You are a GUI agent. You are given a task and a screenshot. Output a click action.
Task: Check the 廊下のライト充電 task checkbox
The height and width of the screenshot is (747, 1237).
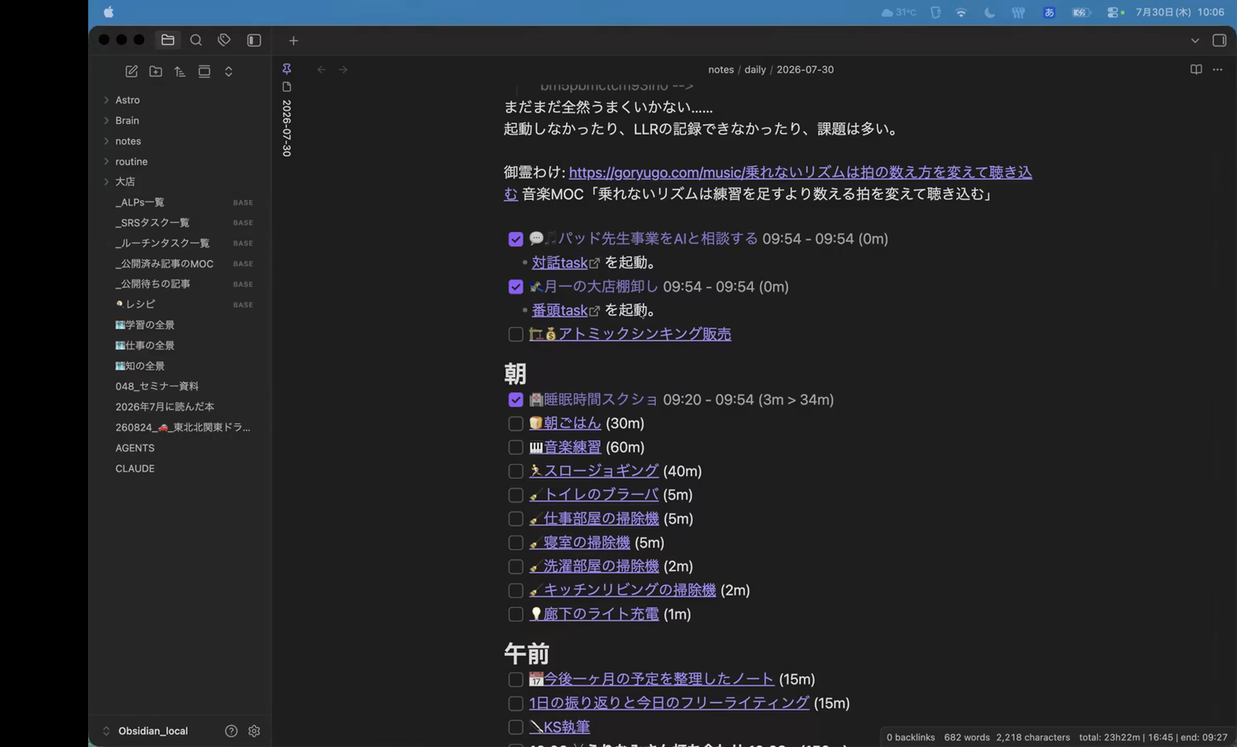515,615
